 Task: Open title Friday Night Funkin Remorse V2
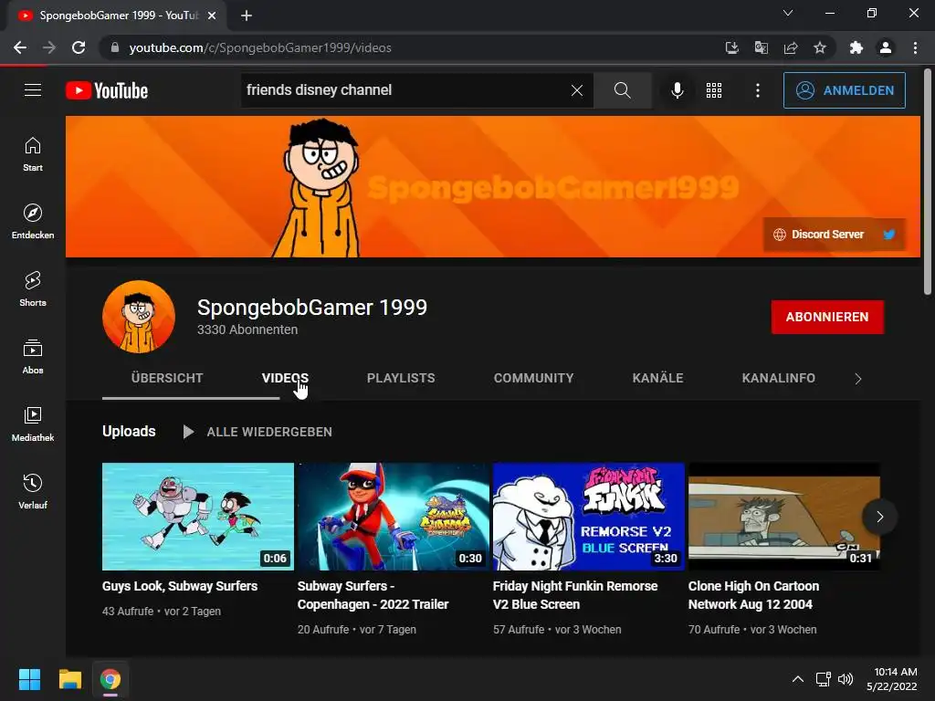(575, 595)
